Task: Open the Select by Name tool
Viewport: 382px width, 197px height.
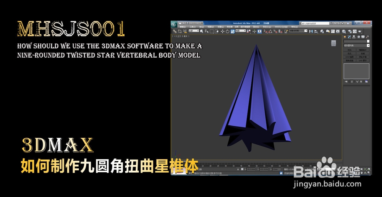Action: 207,31
